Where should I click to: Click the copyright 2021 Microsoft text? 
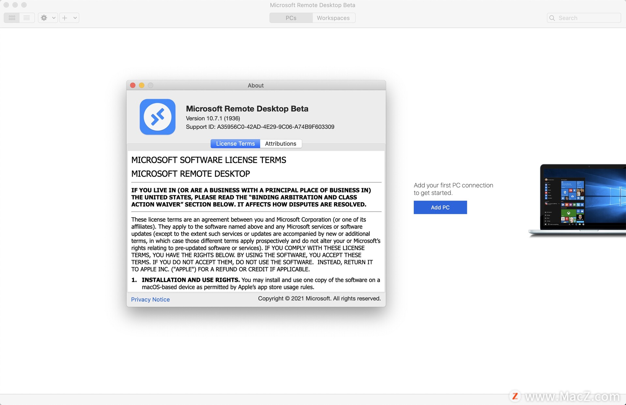(x=319, y=298)
